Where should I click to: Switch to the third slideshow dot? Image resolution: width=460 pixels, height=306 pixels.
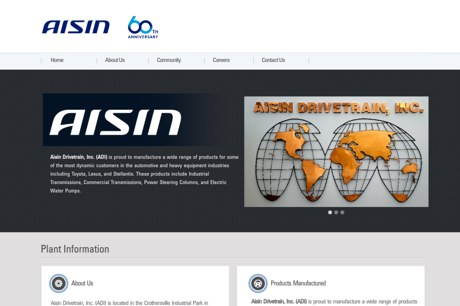tap(342, 212)
